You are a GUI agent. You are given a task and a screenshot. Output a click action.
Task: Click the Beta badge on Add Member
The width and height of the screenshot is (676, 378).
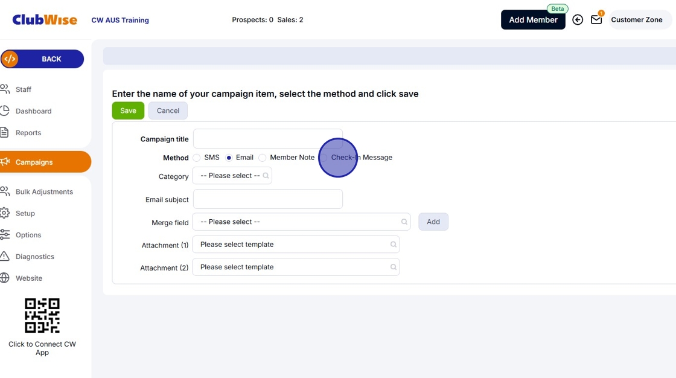pos(558,8)
